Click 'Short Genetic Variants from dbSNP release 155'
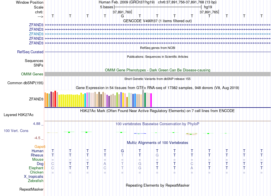271x196 pixels. click(x=157, y=79)
